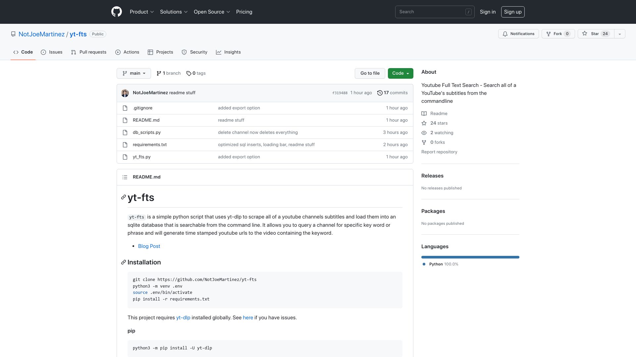Expand the star lists dropdown arrow

point(619,34)
